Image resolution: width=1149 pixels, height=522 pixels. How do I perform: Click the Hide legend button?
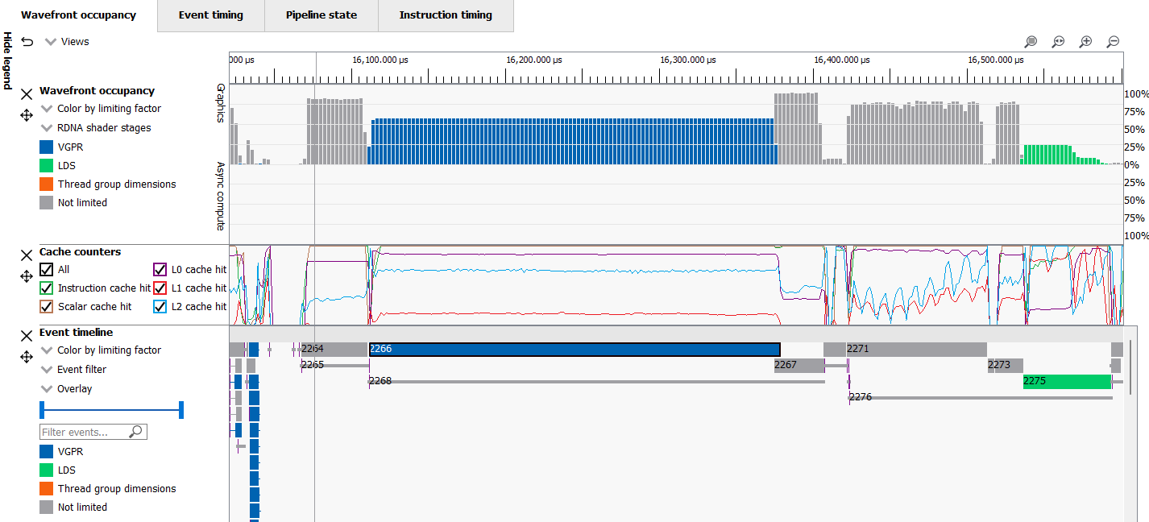pos(8,61)
